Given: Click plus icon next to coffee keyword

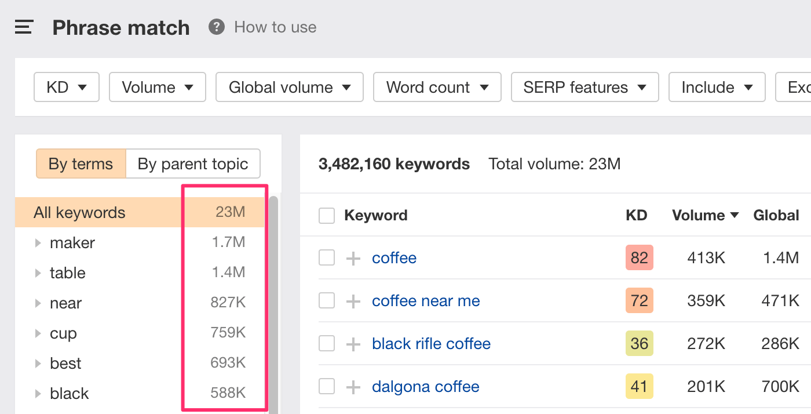Looking at the screenshot, I should point(353,258).
